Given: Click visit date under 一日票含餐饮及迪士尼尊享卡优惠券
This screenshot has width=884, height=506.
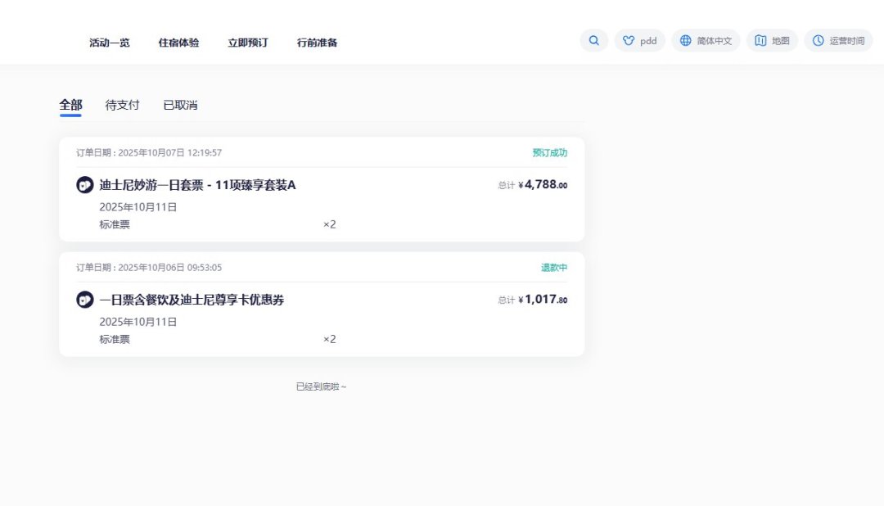Looking at the screenshot, I should coord(138,322).
